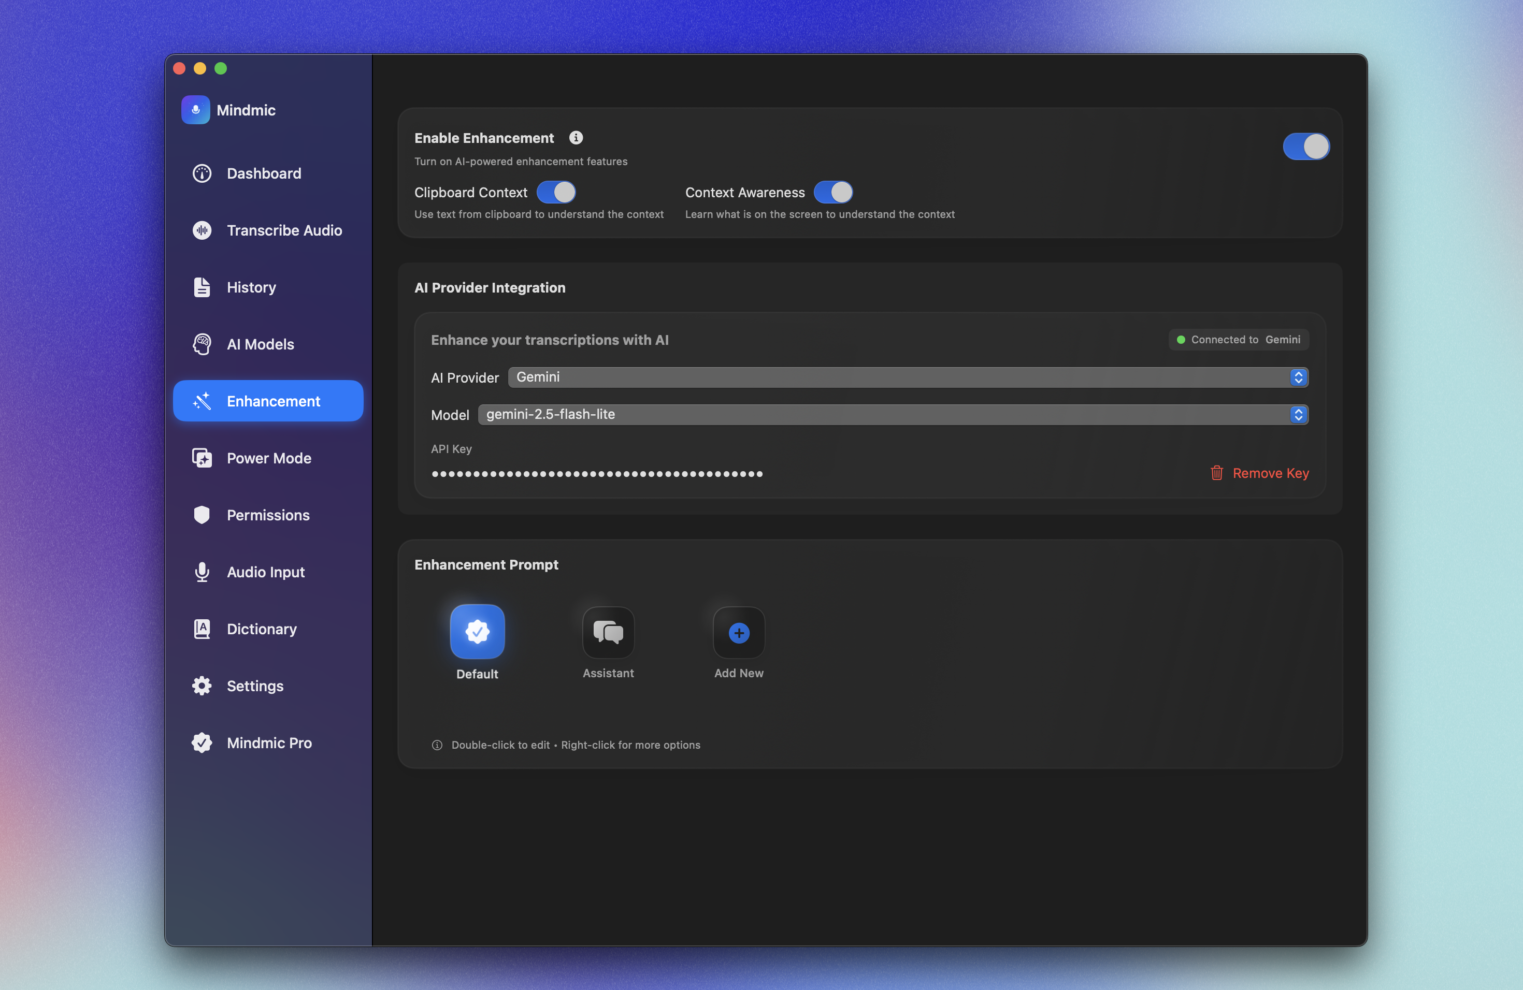Click the AI Provider dropdown stepper arrows

pos(1298,377)
